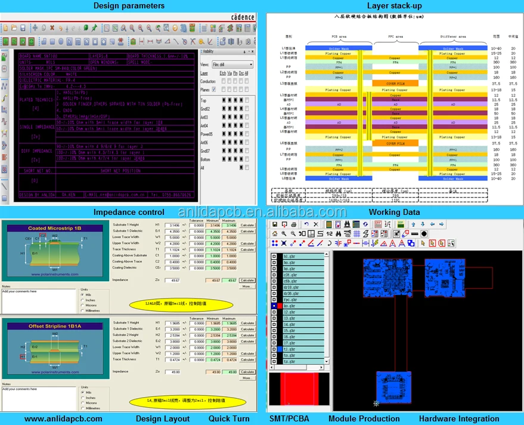Click red color swatch beside ko.gbr

click(280, 306)
